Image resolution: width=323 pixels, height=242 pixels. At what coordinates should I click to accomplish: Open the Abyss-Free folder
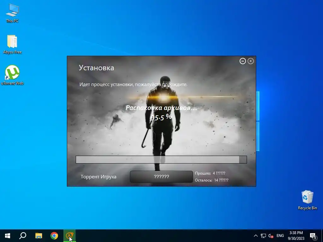pos(12,44)
